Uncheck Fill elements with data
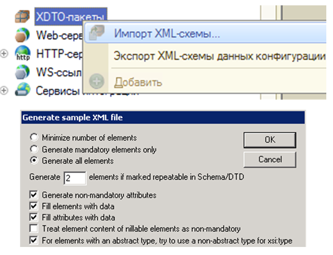The width and height of the screenshot is (333, 255). pyautogui.click(x=33, y=206)
